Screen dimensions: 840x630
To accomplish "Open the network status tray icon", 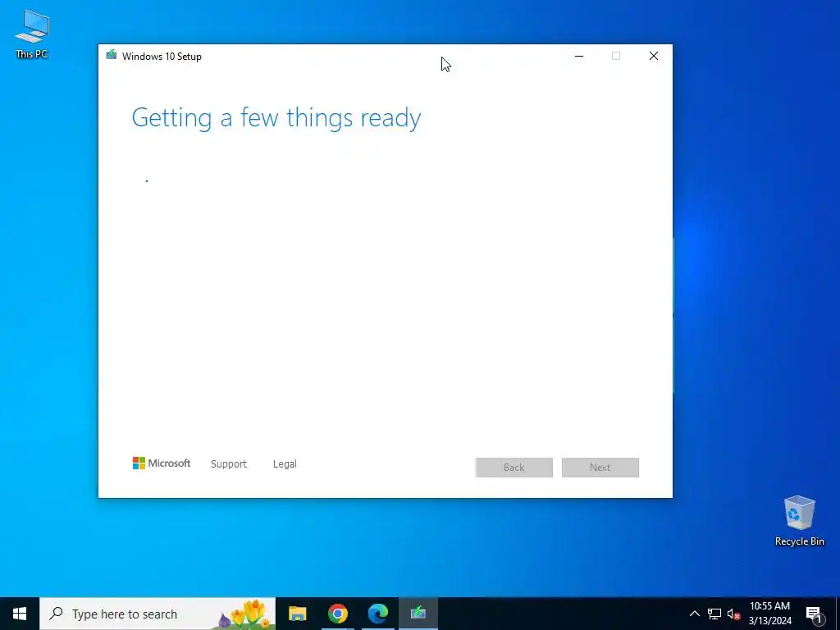I will click(714, 614).
